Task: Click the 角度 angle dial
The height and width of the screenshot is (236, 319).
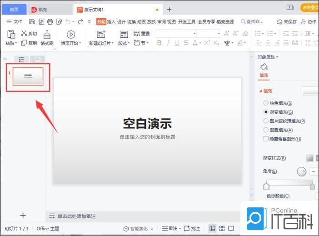Action: pos(301,171)
